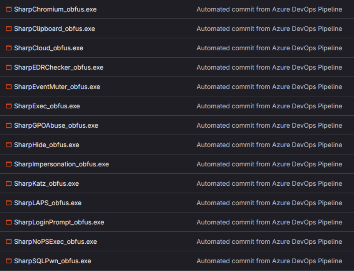
Task: Click the file icon beside SharpSQLPwn_obfus.exe
Action: pos(8,261)
